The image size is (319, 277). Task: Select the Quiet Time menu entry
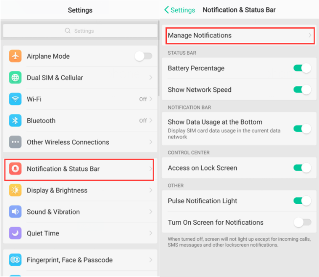pyautogui.click(x=80, y=233)
